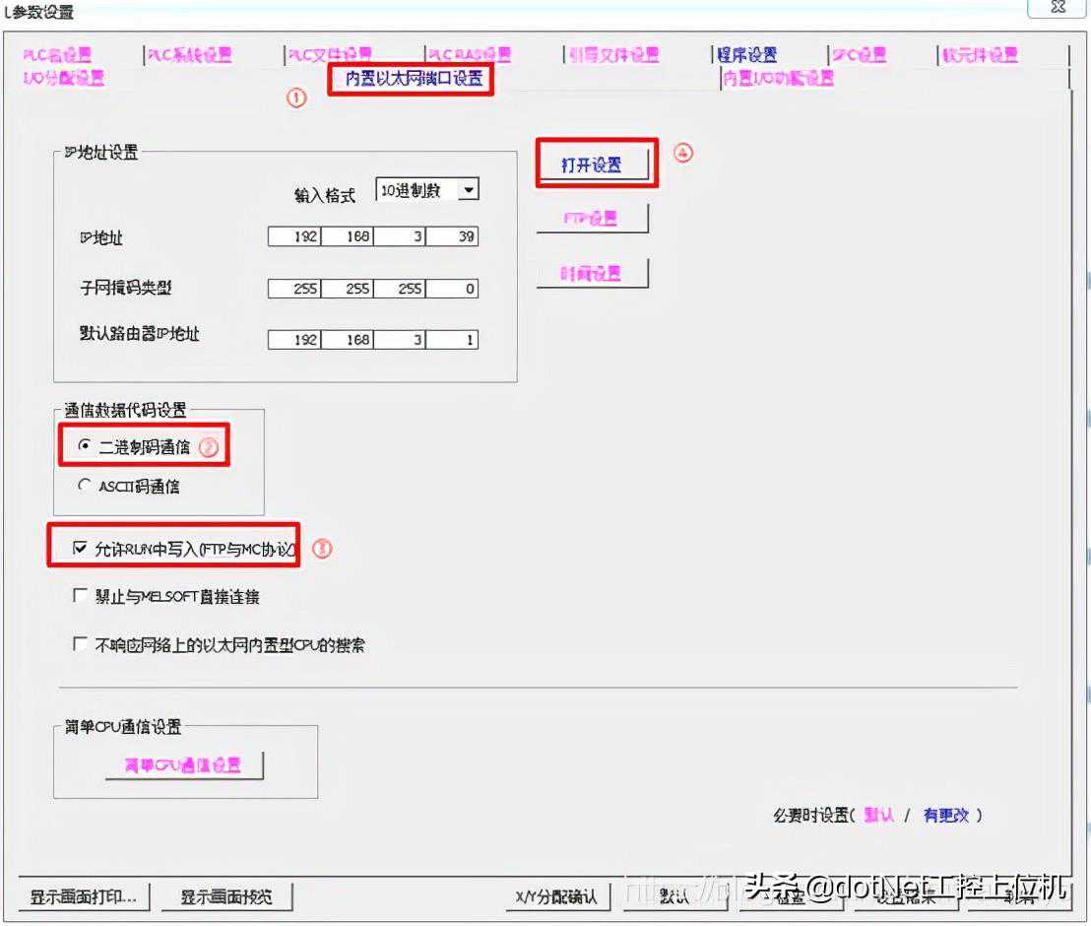
Task: Check 不响应网络上的以太网内置型CPU的搜索
Action: (x=81, y=645)
